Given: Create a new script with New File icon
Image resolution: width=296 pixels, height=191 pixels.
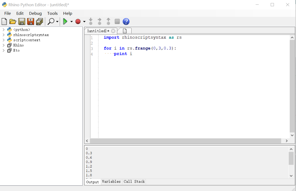Looking at the screenshot, I should point(4,21).
